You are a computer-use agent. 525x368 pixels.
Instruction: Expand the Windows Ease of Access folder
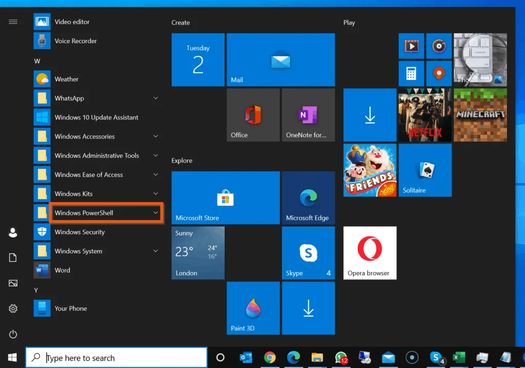pyautogui.click(x=97, y=174)
